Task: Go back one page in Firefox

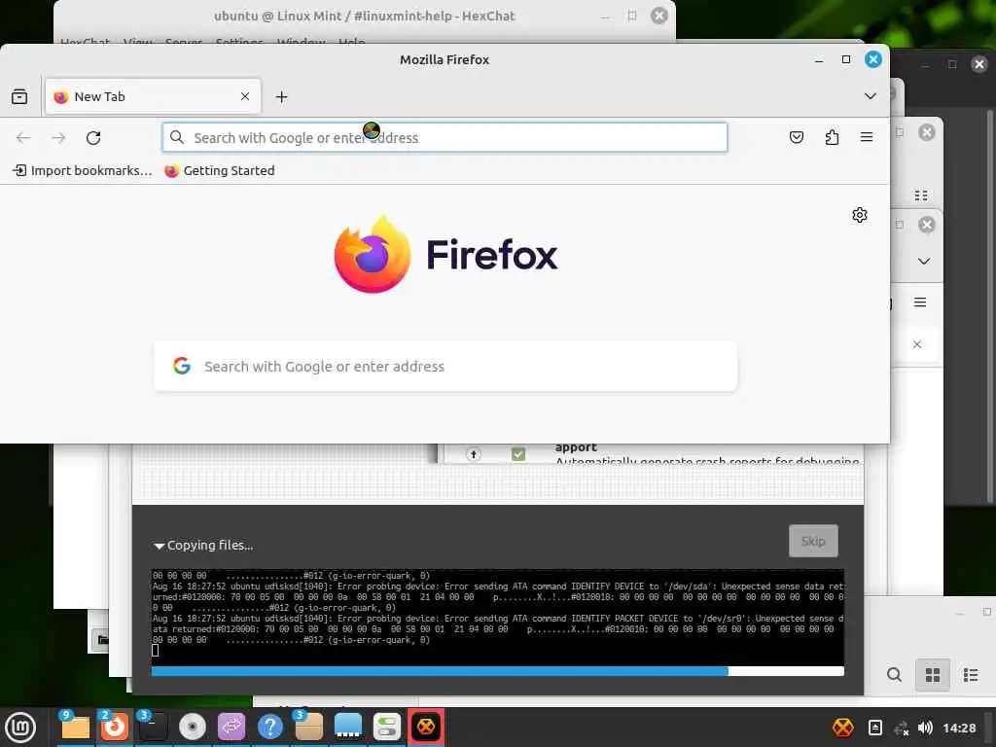Action: tap(23, 138)
